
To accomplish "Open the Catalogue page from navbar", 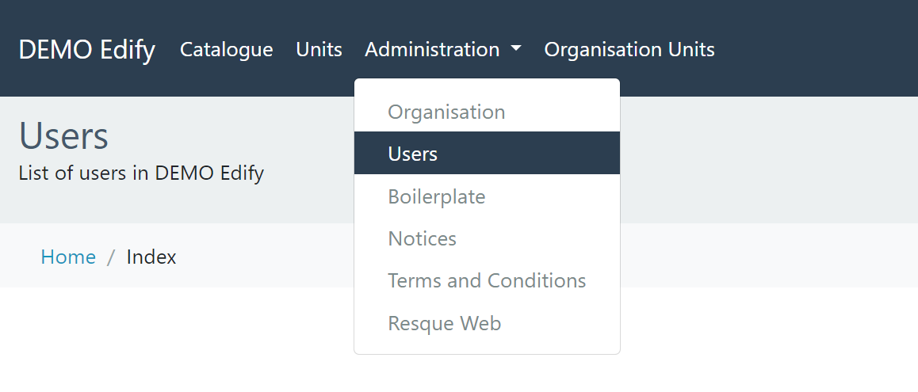I will [x=226, y=49].
